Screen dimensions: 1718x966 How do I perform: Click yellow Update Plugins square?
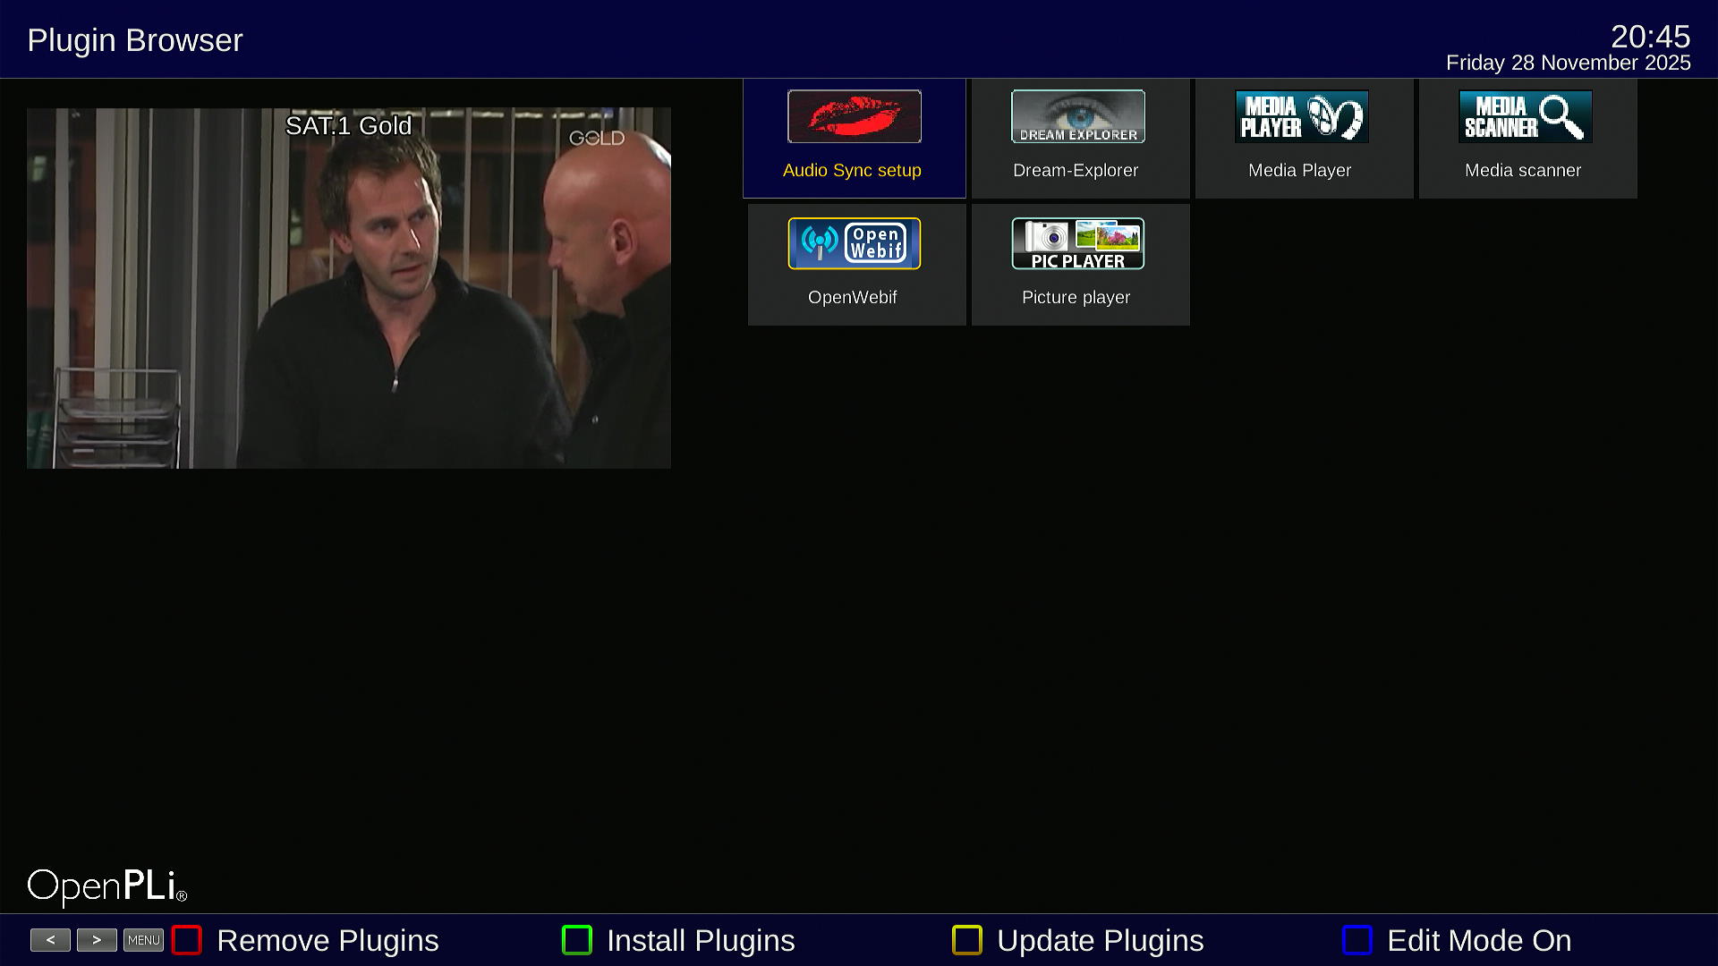pos(966,940)
